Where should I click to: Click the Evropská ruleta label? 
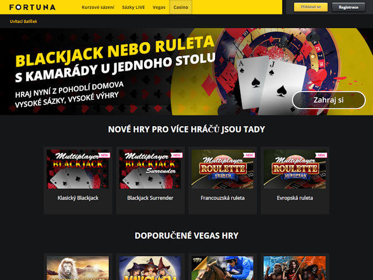[295, 198]
